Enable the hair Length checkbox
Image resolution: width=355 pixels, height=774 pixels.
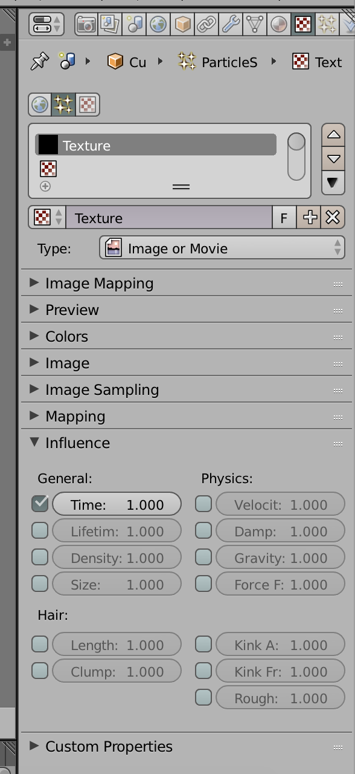click(40, 644)
